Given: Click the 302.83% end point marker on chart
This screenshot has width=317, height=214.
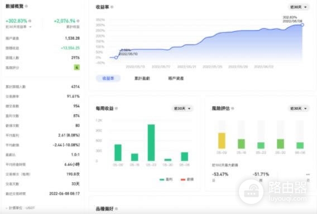Looking at the screenshot, I should (x=302, y=25).
